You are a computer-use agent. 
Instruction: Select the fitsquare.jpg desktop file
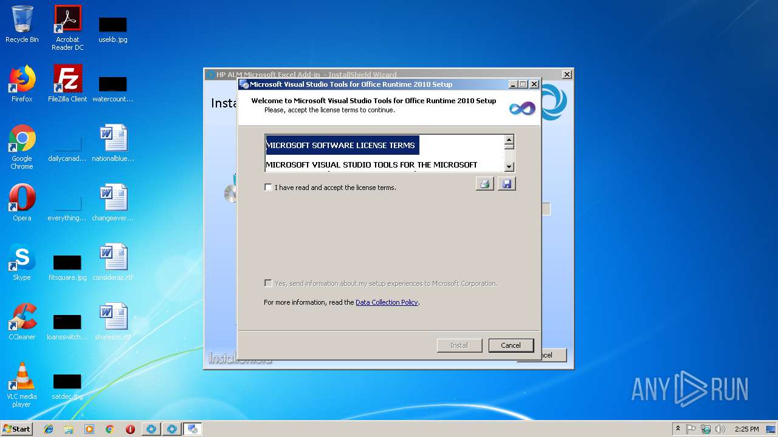tap(67, 266)
